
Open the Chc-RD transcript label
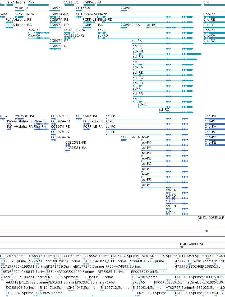pyautogui.click(x=209, y=14)
